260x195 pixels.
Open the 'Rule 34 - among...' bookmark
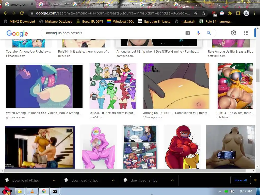click(x=216, y=21)
